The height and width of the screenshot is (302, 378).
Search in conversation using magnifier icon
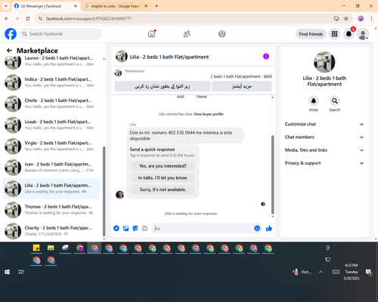coord(335,101)
